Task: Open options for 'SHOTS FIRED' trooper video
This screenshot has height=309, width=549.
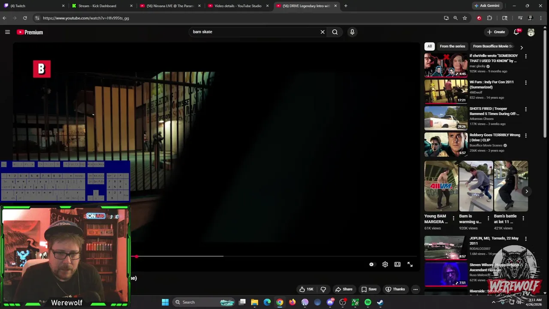Action: click(526, 109)
